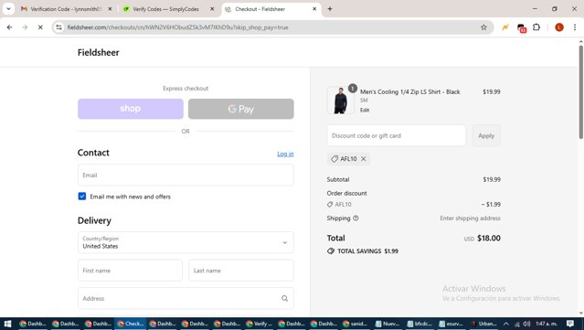The image size is (584, 330).
Task: Click the taskbar clock showing 1:47 a. m.
Action: coord(547,324)
